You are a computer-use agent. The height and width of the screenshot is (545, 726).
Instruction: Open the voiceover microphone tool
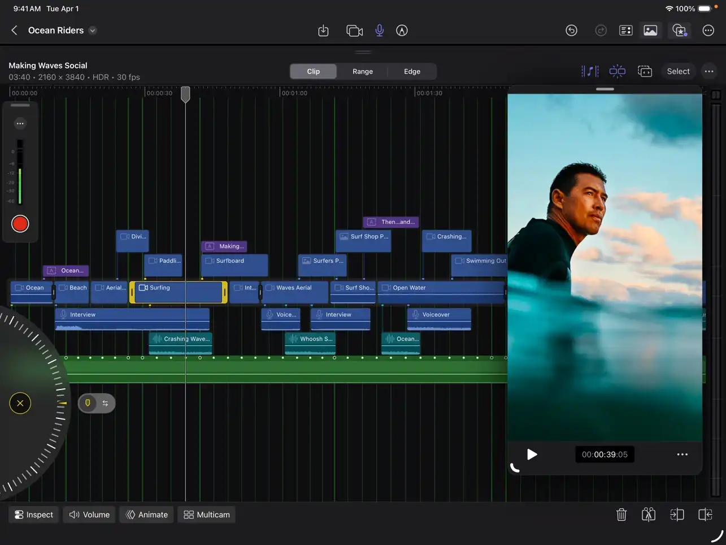click(x=379, y=31)
